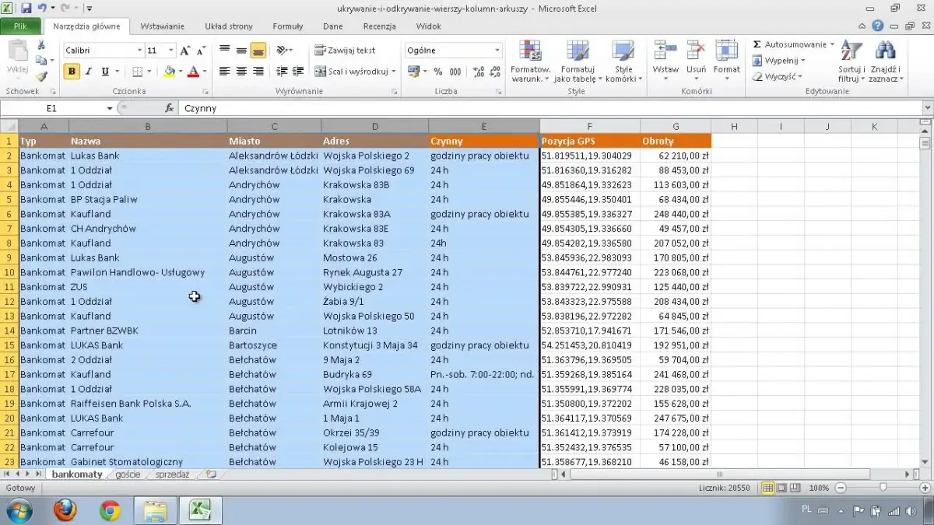Open the font size dropdown

(x=170, y=51)
